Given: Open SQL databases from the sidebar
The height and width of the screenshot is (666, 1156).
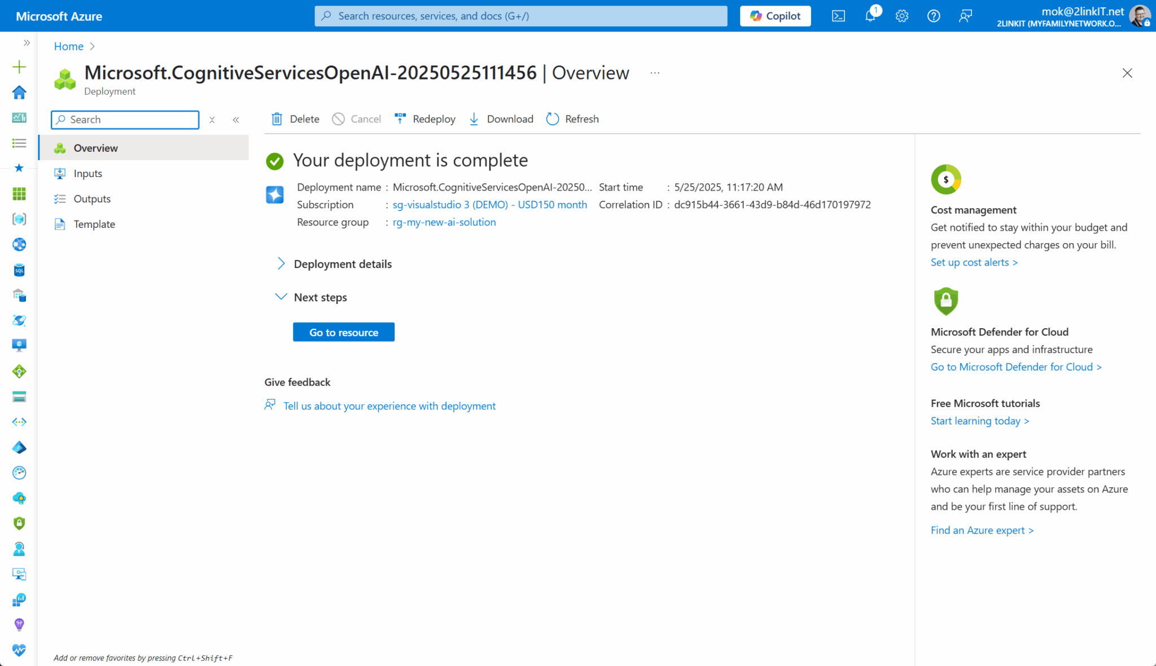Looking at the screenshot, I should coord(19,270).
